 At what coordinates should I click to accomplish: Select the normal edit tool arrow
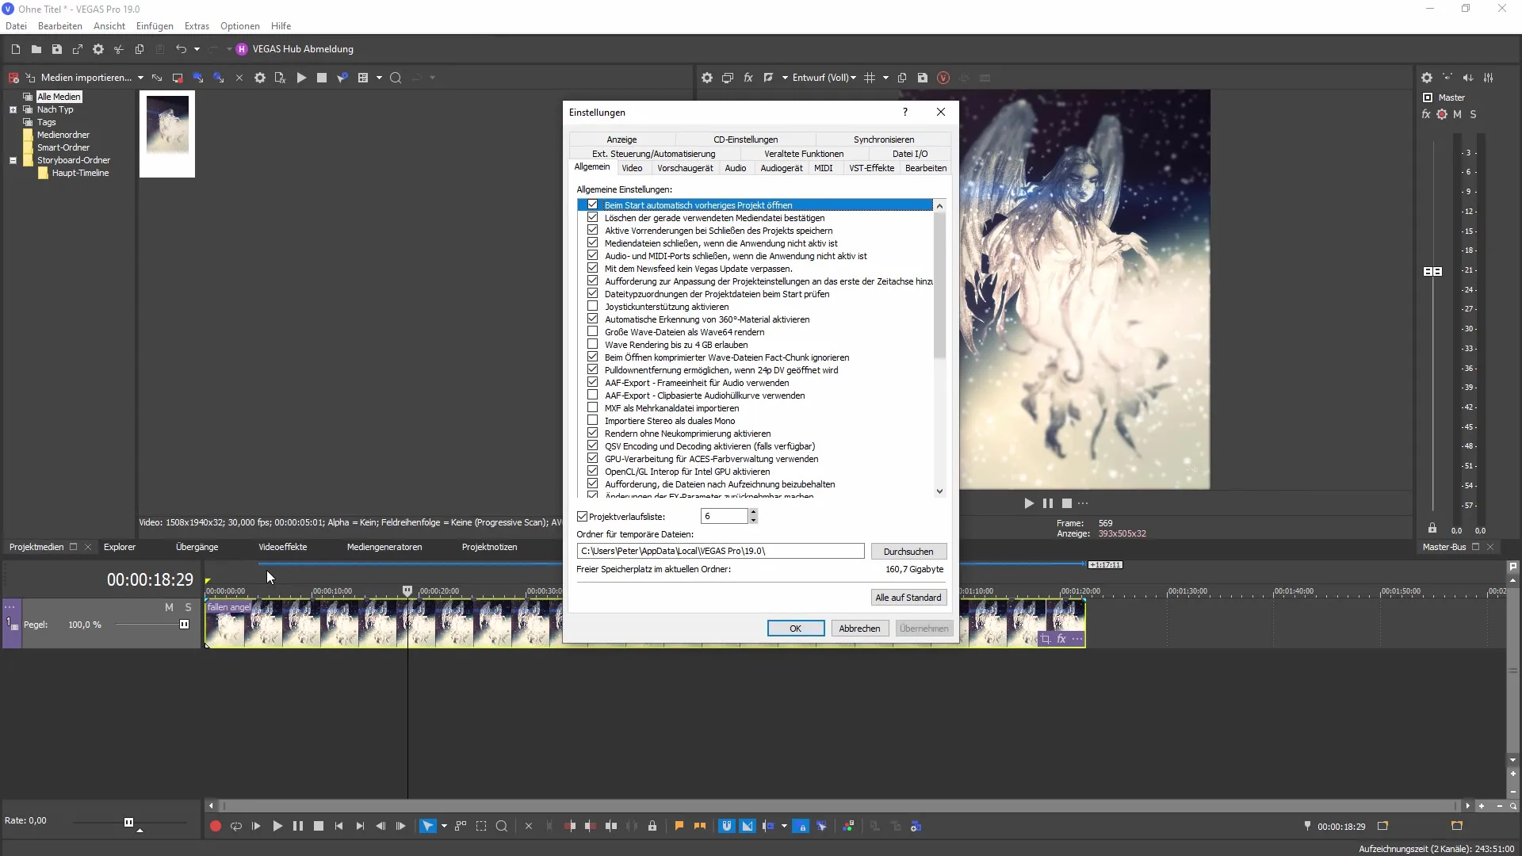point(427,826)
